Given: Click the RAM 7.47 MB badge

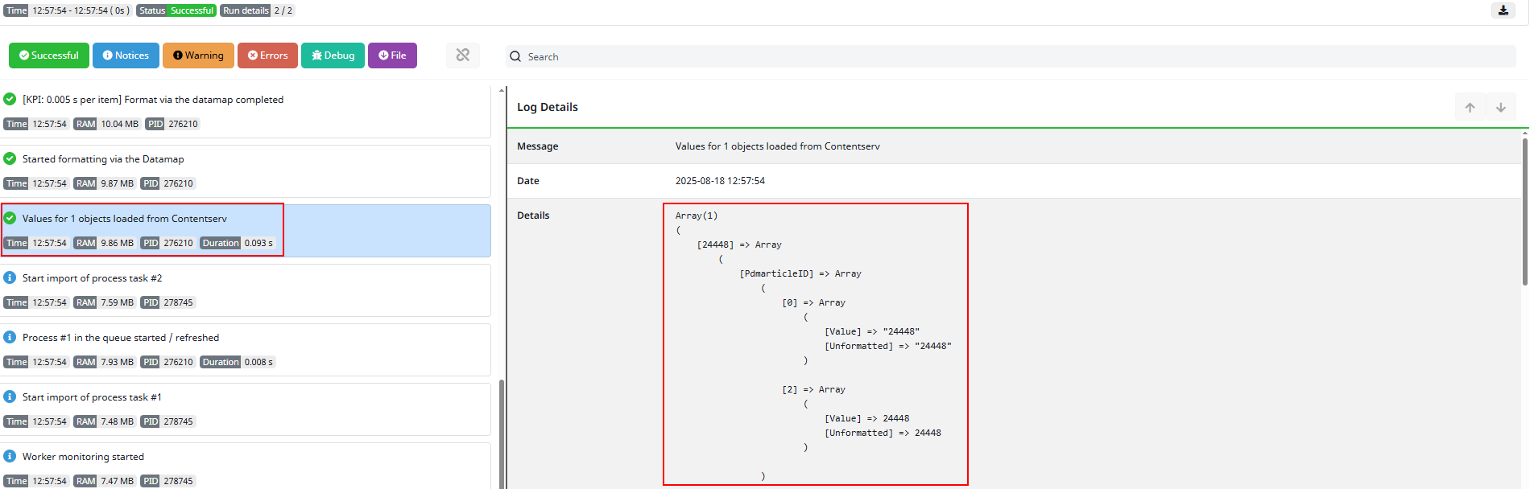Looking at the screenshot, I should [105, 481].
